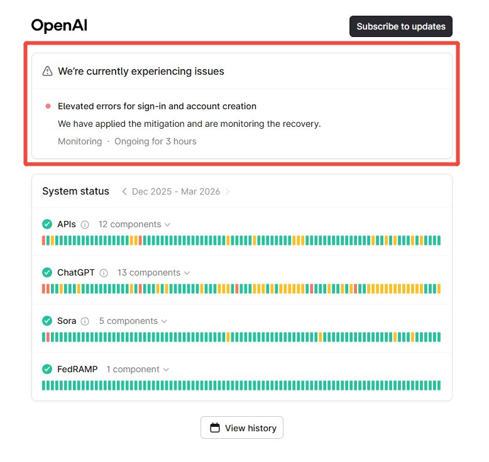489x462 pixels.
Task: Open the elevated sign-in errors incident
Action: tap(157, 107)
